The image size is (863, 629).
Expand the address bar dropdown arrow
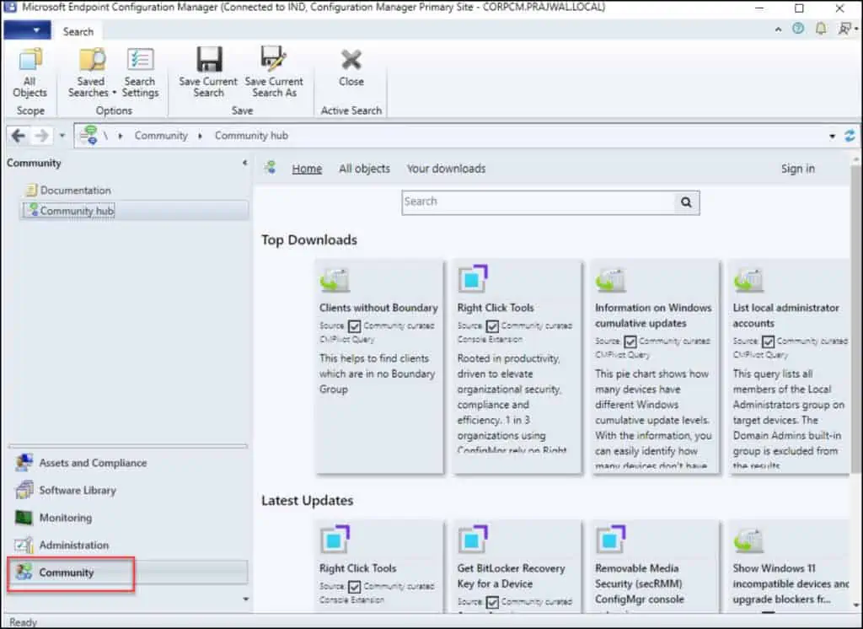point(832,136)
